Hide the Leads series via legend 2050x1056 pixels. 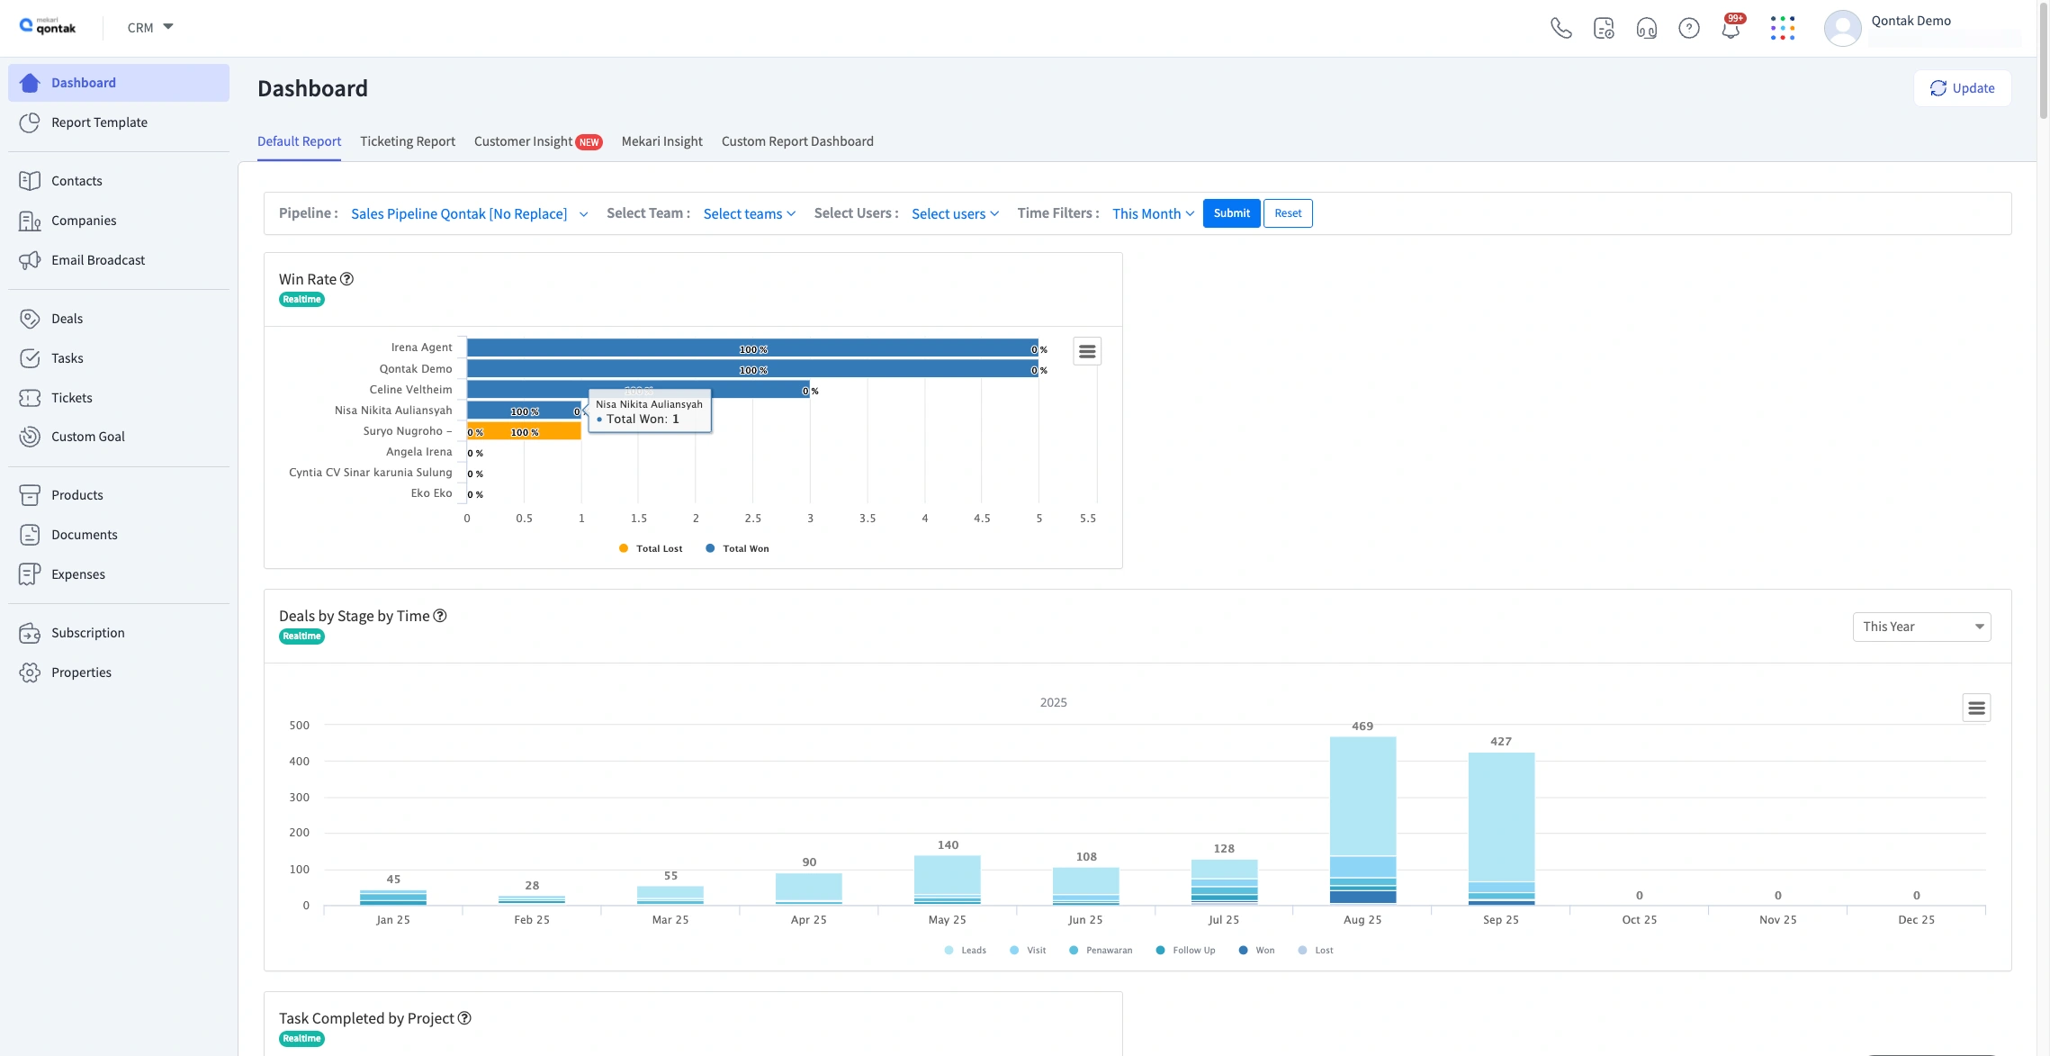(x=966, y=950)
